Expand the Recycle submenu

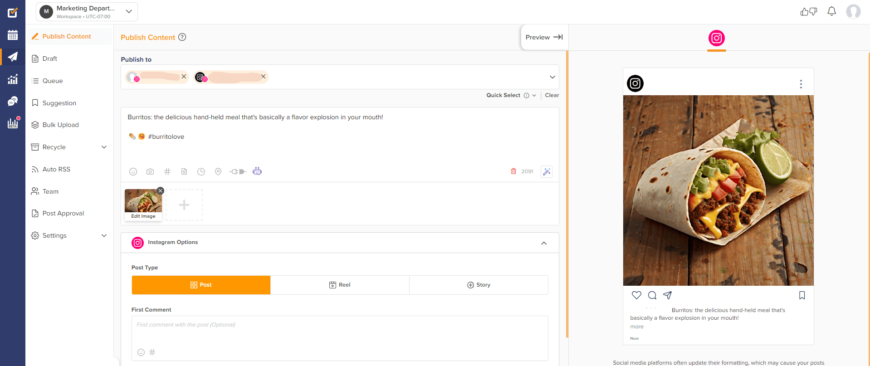(104, 147)
